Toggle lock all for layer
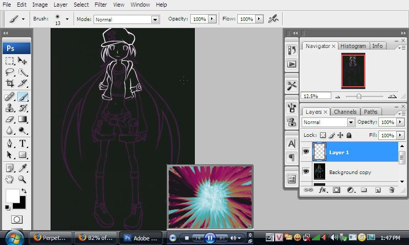 (349, 135)
